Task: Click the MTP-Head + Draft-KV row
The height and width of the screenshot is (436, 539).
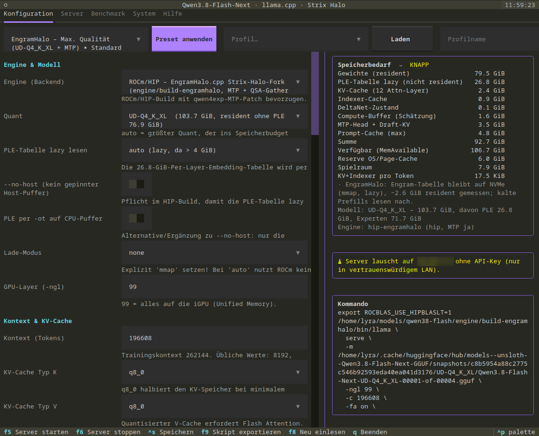Action: pyautogui.click(x=421, y=124)
